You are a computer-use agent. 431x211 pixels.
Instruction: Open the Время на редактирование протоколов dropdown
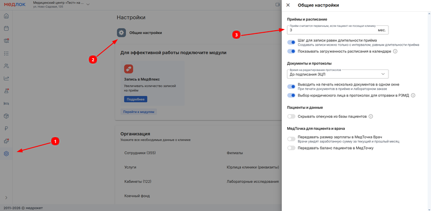338,74
